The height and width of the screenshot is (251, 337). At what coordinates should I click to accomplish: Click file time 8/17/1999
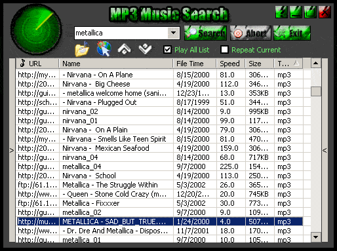click(x=193, y=102)
